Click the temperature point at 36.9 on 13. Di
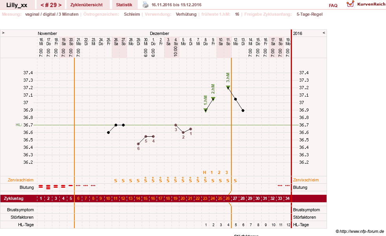The image size is (386, 236). point(243,110)
